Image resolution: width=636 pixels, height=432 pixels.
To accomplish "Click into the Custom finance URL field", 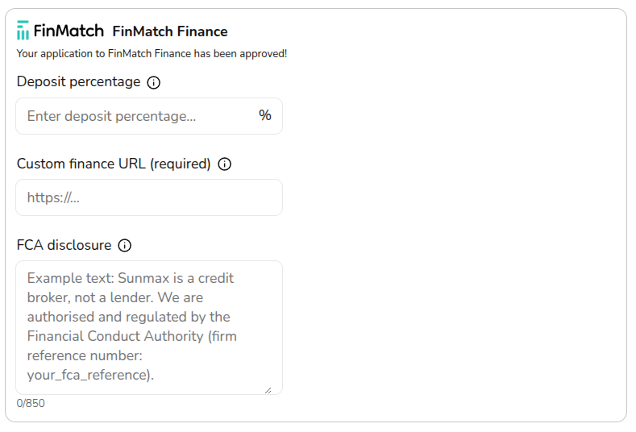I will [149, 197].
